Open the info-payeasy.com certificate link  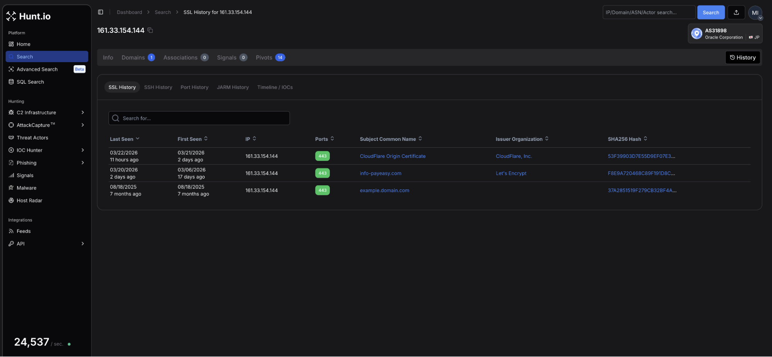pos(380,173)
